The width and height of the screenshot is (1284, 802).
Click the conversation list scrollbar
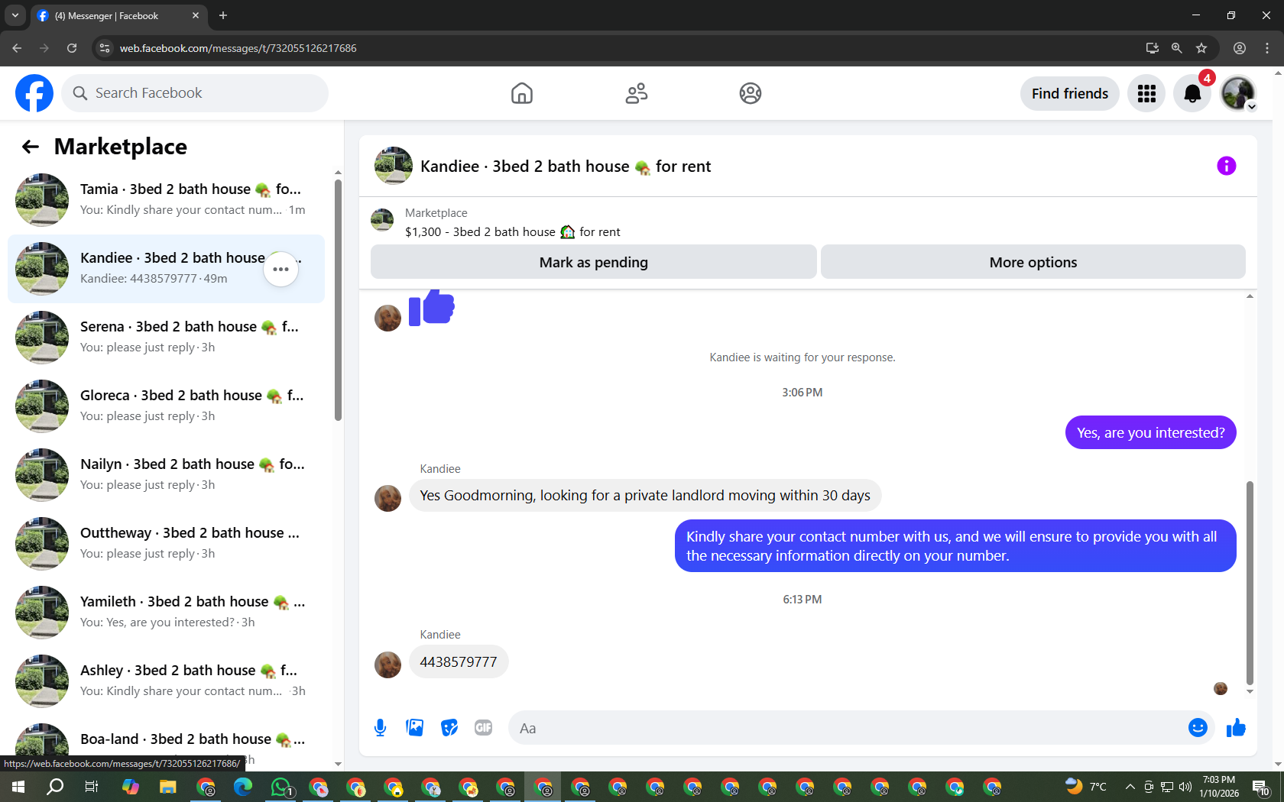tap(338, 299)
